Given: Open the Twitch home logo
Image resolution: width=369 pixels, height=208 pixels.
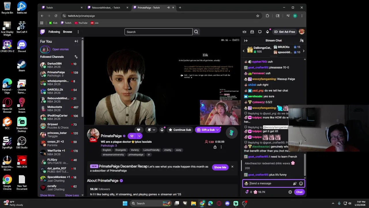Looking at the screenshot, I should coord(42,32).
